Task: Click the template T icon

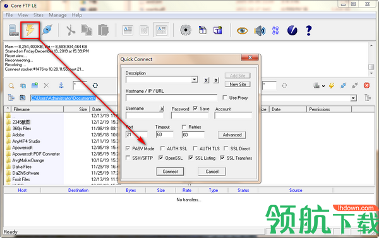Action: click(218, 30)
